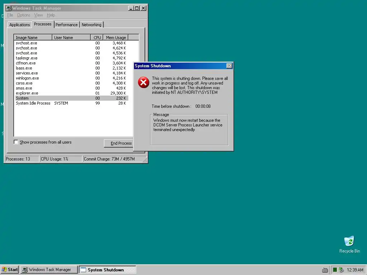The image size is (367, 275).
Task: Select the explorer.exe process
Action: point(72,93)
